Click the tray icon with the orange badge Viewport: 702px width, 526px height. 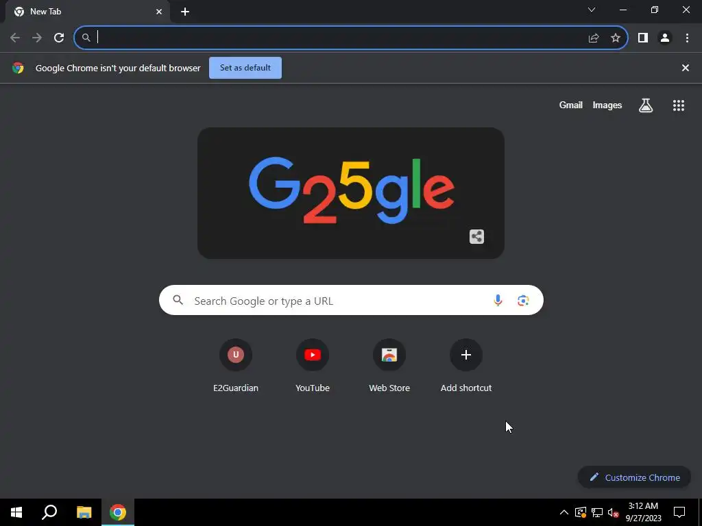pos(581,512)
